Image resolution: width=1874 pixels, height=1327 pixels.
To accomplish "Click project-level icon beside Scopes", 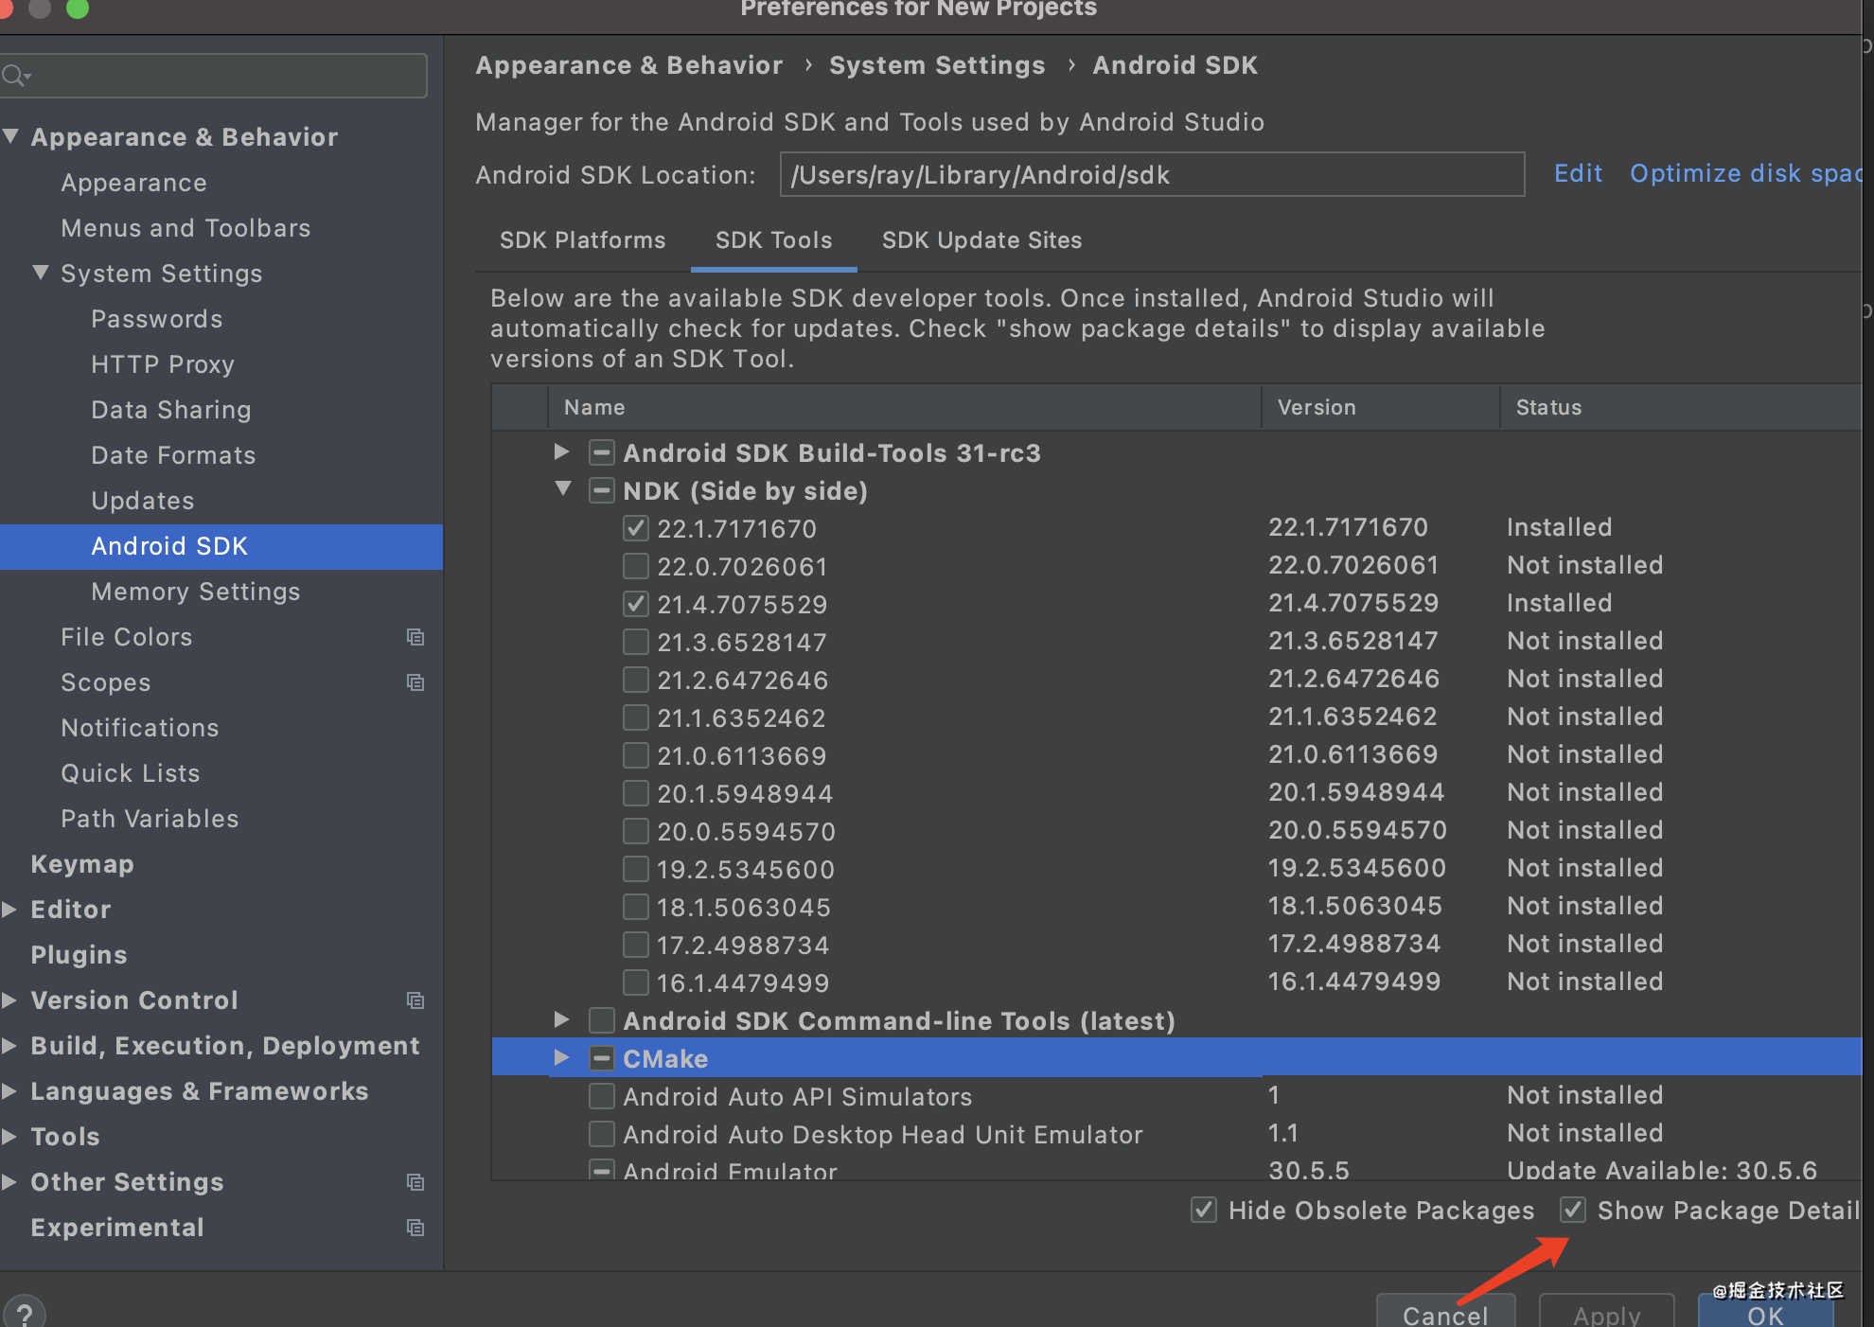I will 415,682.
